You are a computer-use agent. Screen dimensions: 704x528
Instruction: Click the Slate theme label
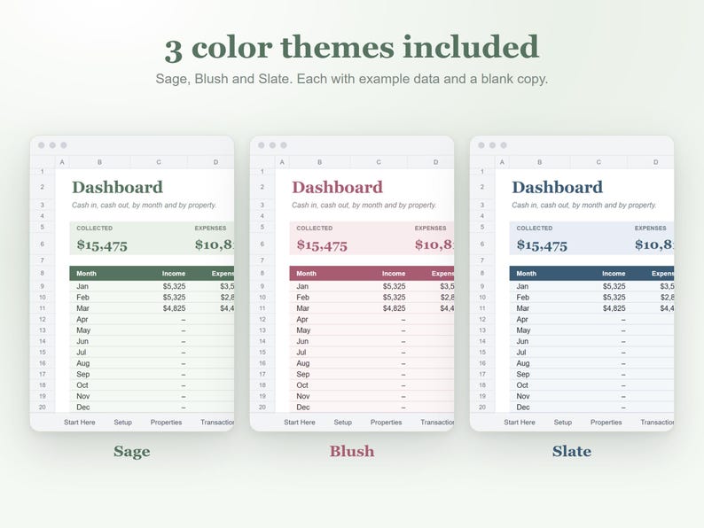(x=572, y=451)
